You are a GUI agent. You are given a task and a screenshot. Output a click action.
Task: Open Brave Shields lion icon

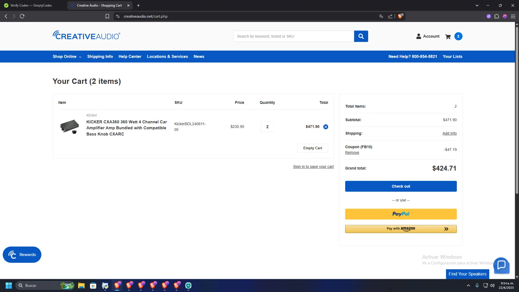(x=400, y=16)
